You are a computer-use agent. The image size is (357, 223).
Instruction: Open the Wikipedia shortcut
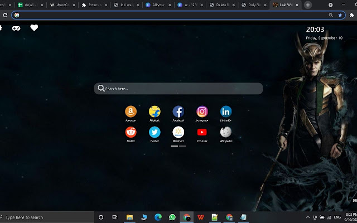click(x=226, y=132)
